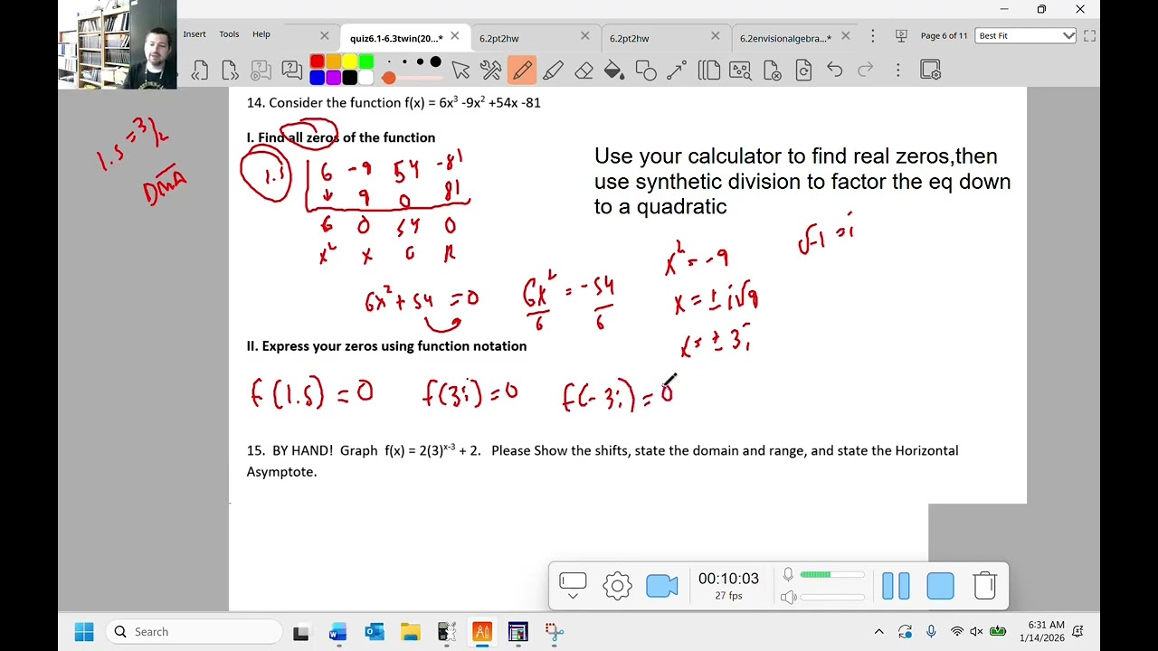Viewport: 1158px width, 651px height.
Task: Switch to the 6.2envisionalgebra tab
Action: tap(785, 38)
